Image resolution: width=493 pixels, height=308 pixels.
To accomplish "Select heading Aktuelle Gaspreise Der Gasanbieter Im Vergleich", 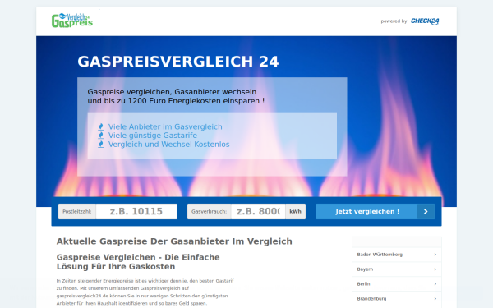I will tap(174, 241).
